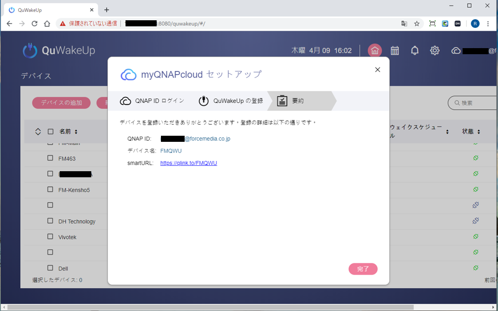
Task: Go to QNAP ID ログイン step
Action: tap(152, 101)
